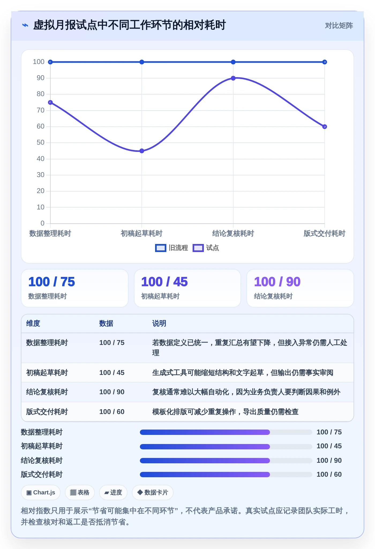Select the Chart.js tag chip
This screenshot has height=549, width=375.
(41, 492)
